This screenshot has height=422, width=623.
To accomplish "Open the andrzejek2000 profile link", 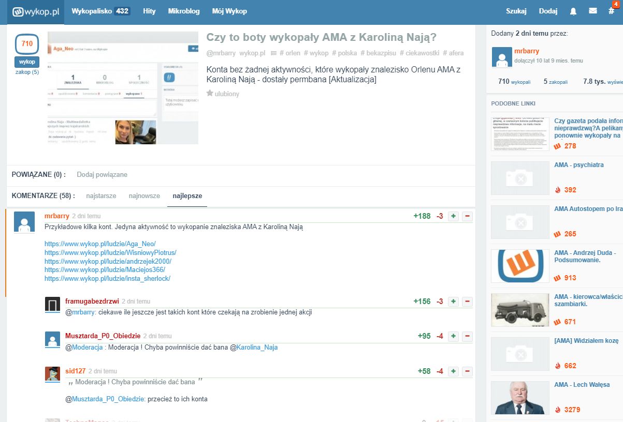I will click(x=108, y=261).
